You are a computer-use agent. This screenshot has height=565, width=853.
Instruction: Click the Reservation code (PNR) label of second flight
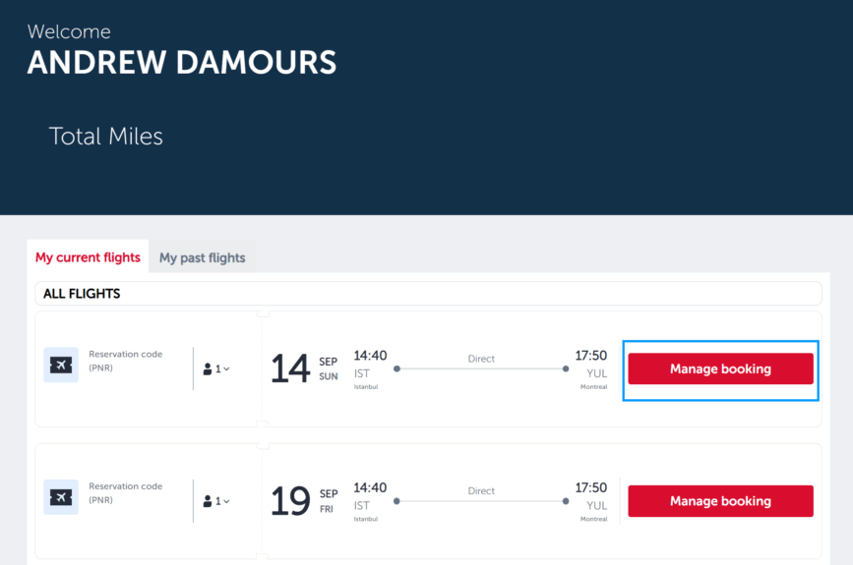(126, 492)
